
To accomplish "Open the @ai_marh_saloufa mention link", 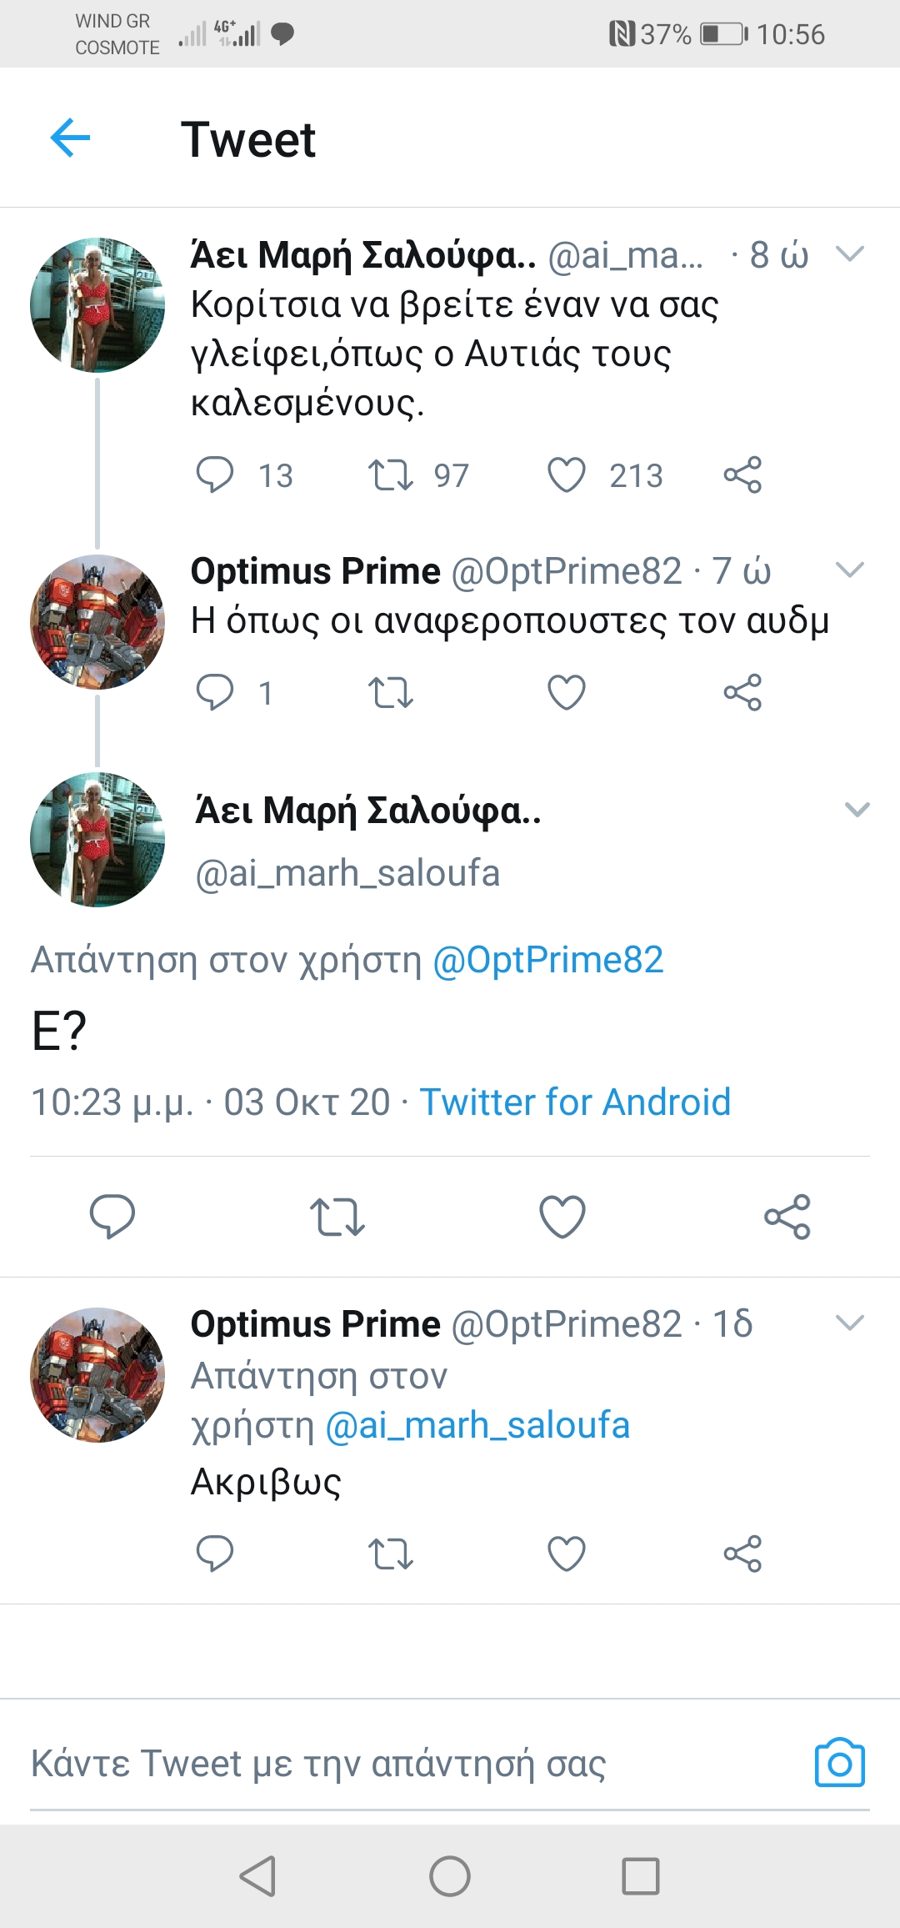I will tap(477, 1425).
